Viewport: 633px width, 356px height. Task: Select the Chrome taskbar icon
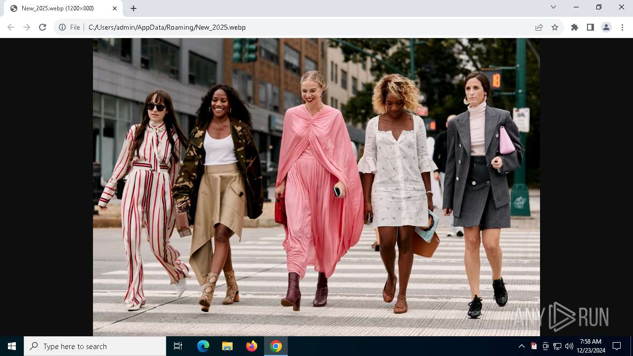click(x=276, y=346)
